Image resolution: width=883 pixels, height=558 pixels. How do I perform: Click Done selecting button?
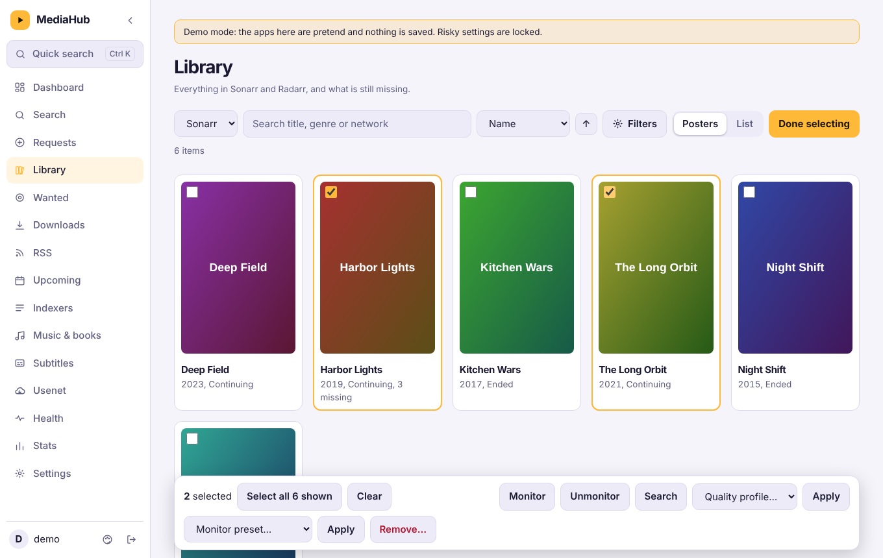click(814, 124)
